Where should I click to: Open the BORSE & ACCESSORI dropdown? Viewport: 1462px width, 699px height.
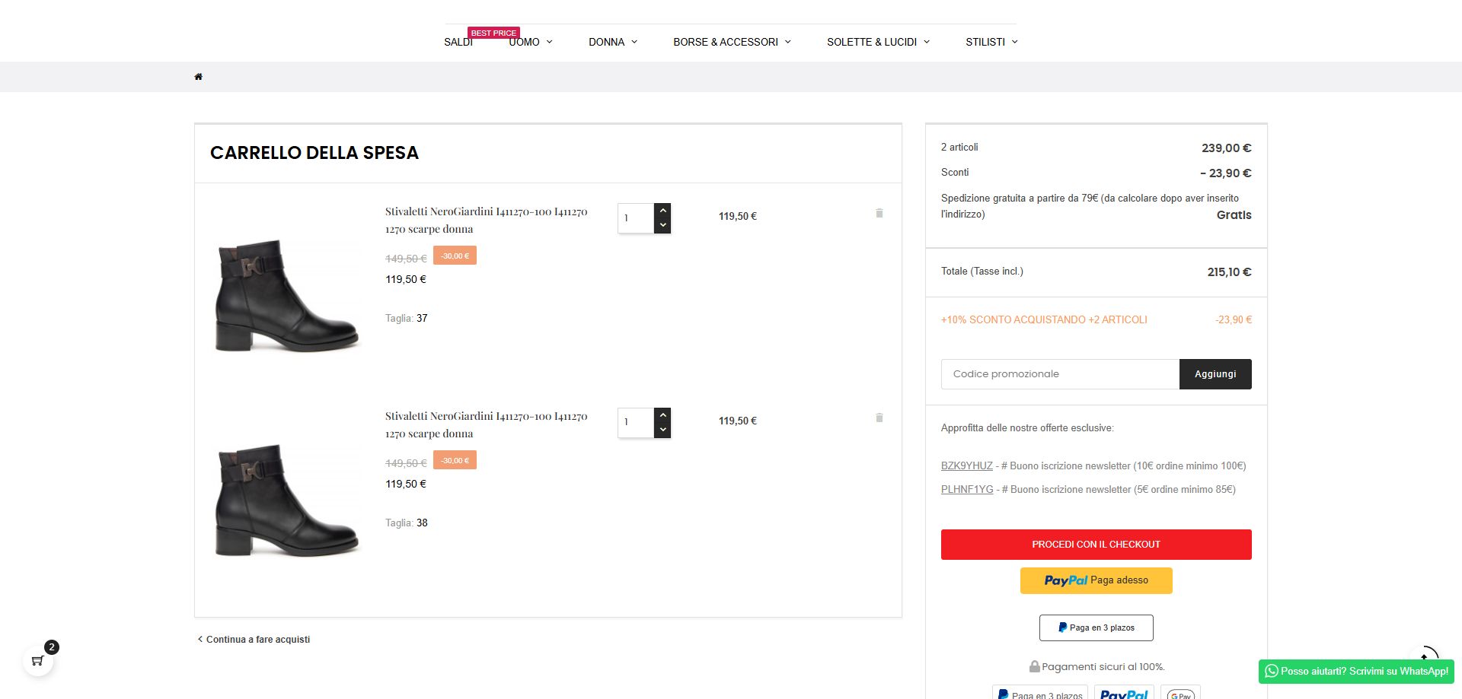pos(732,43)
